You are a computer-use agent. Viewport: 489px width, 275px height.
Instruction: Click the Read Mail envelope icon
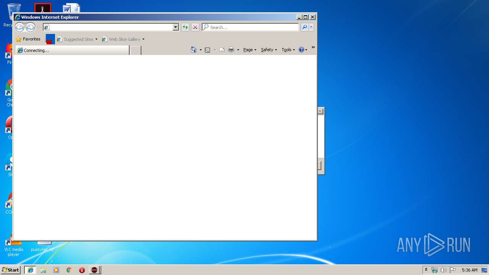click(x=222, y=50)
